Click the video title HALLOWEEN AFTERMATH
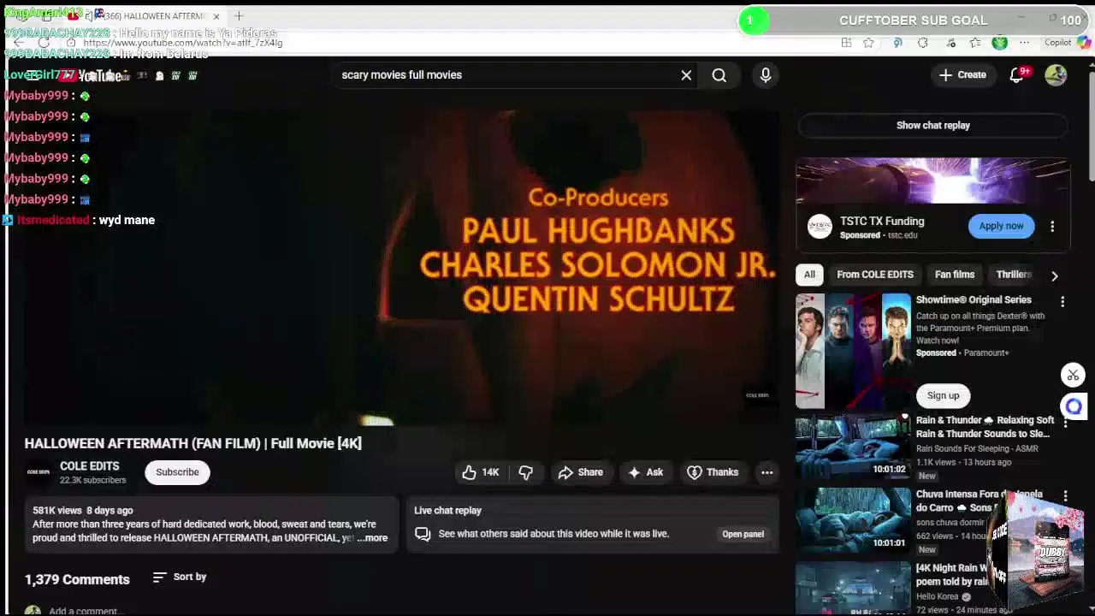 point(192,443)
